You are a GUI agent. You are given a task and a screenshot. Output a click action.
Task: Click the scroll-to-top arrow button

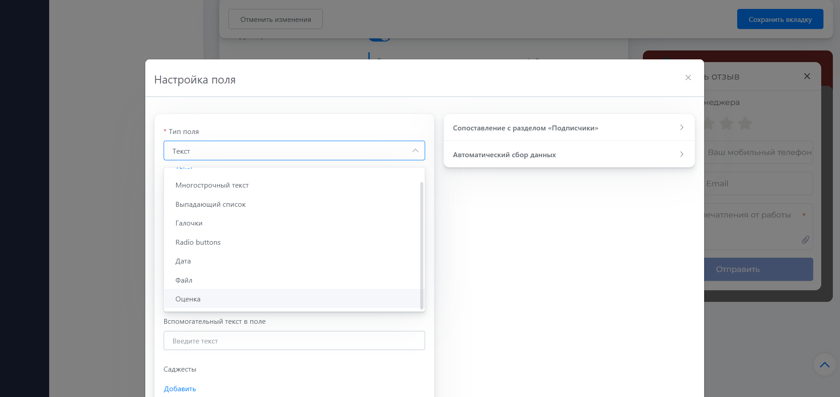[x=824, y=365]
